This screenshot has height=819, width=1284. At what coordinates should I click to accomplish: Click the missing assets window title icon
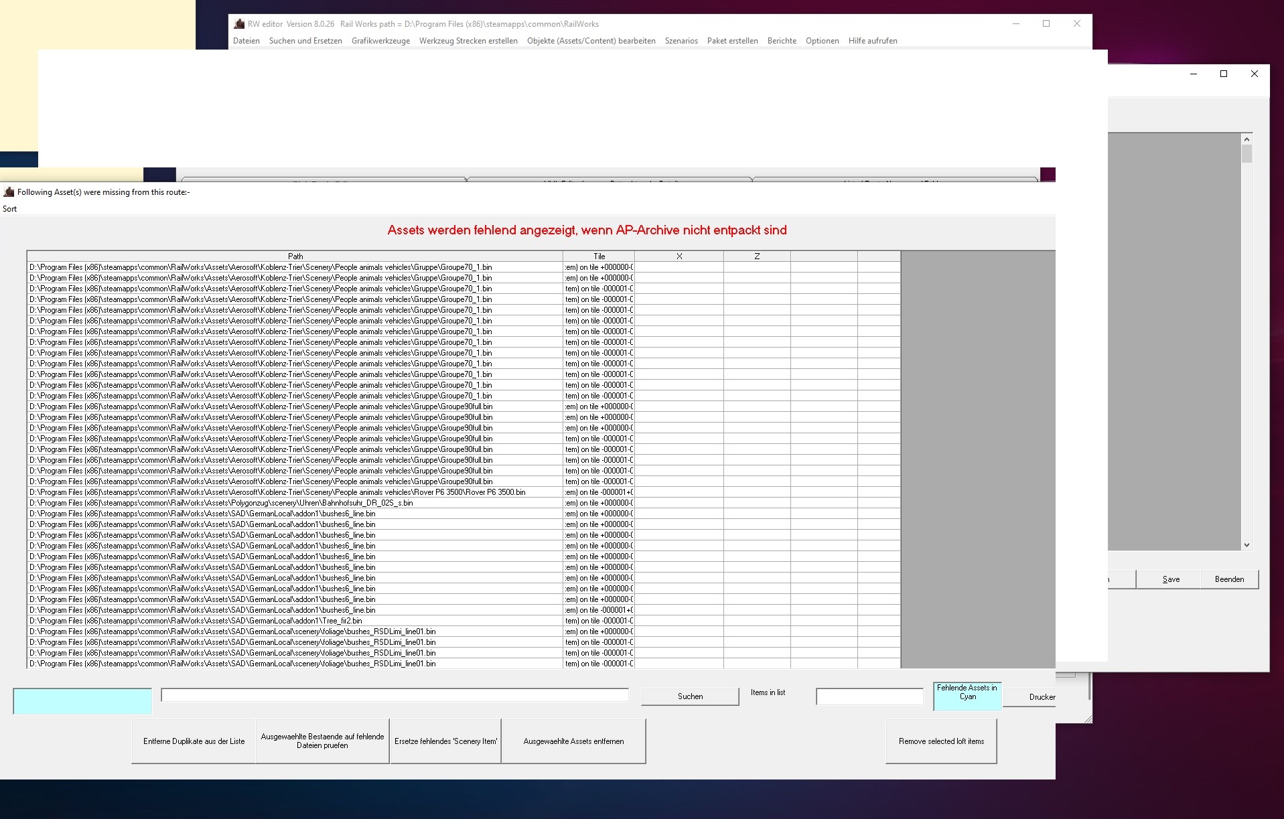(9, 192)
